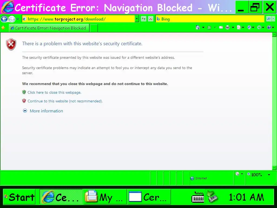Click the Forward navigation arrow
This screenshot has width=277, height=208.
[x=12, y=19]
